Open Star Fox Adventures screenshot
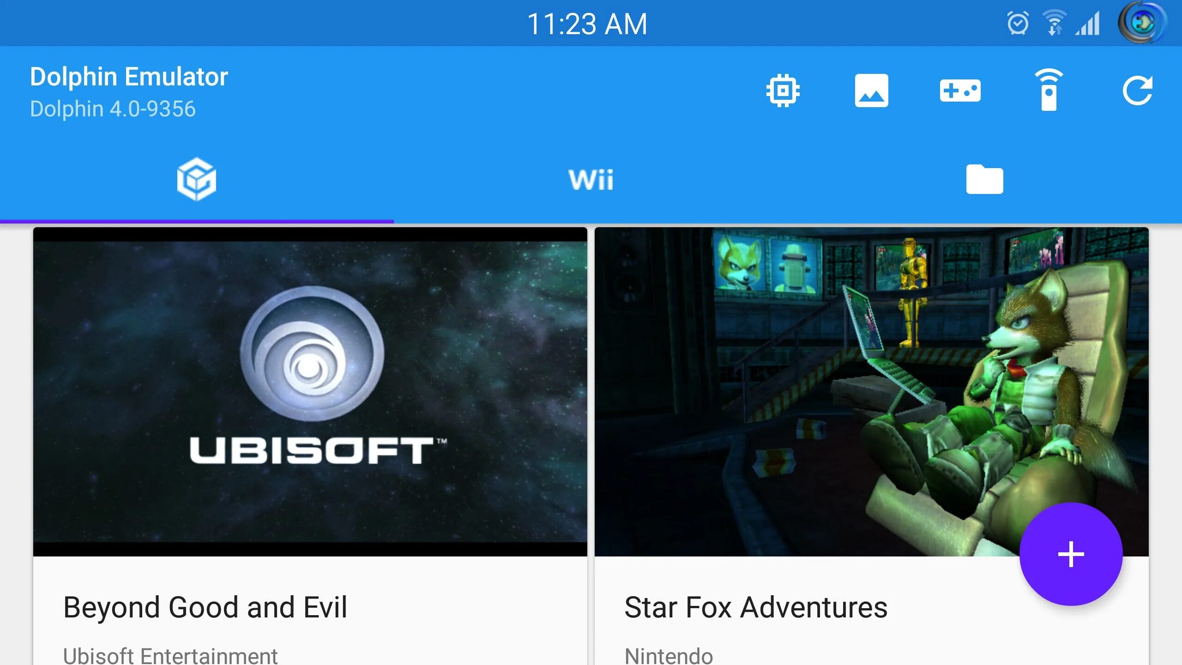Image resolution: width=1182 pixels, height=665 pixels. 871,392
